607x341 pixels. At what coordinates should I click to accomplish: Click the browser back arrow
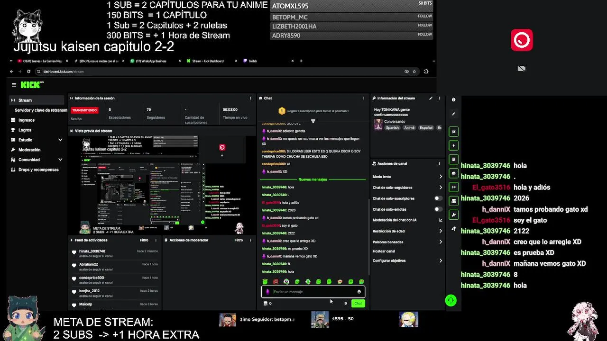[11, 72]
